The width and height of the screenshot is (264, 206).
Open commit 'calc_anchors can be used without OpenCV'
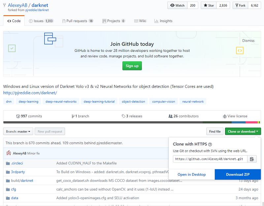point(115,189)
